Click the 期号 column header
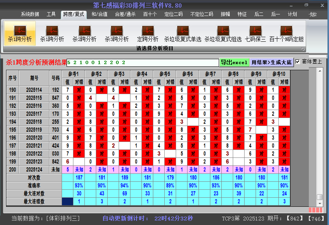The width and height of the screenshot is (329, 225). [34, 78]
